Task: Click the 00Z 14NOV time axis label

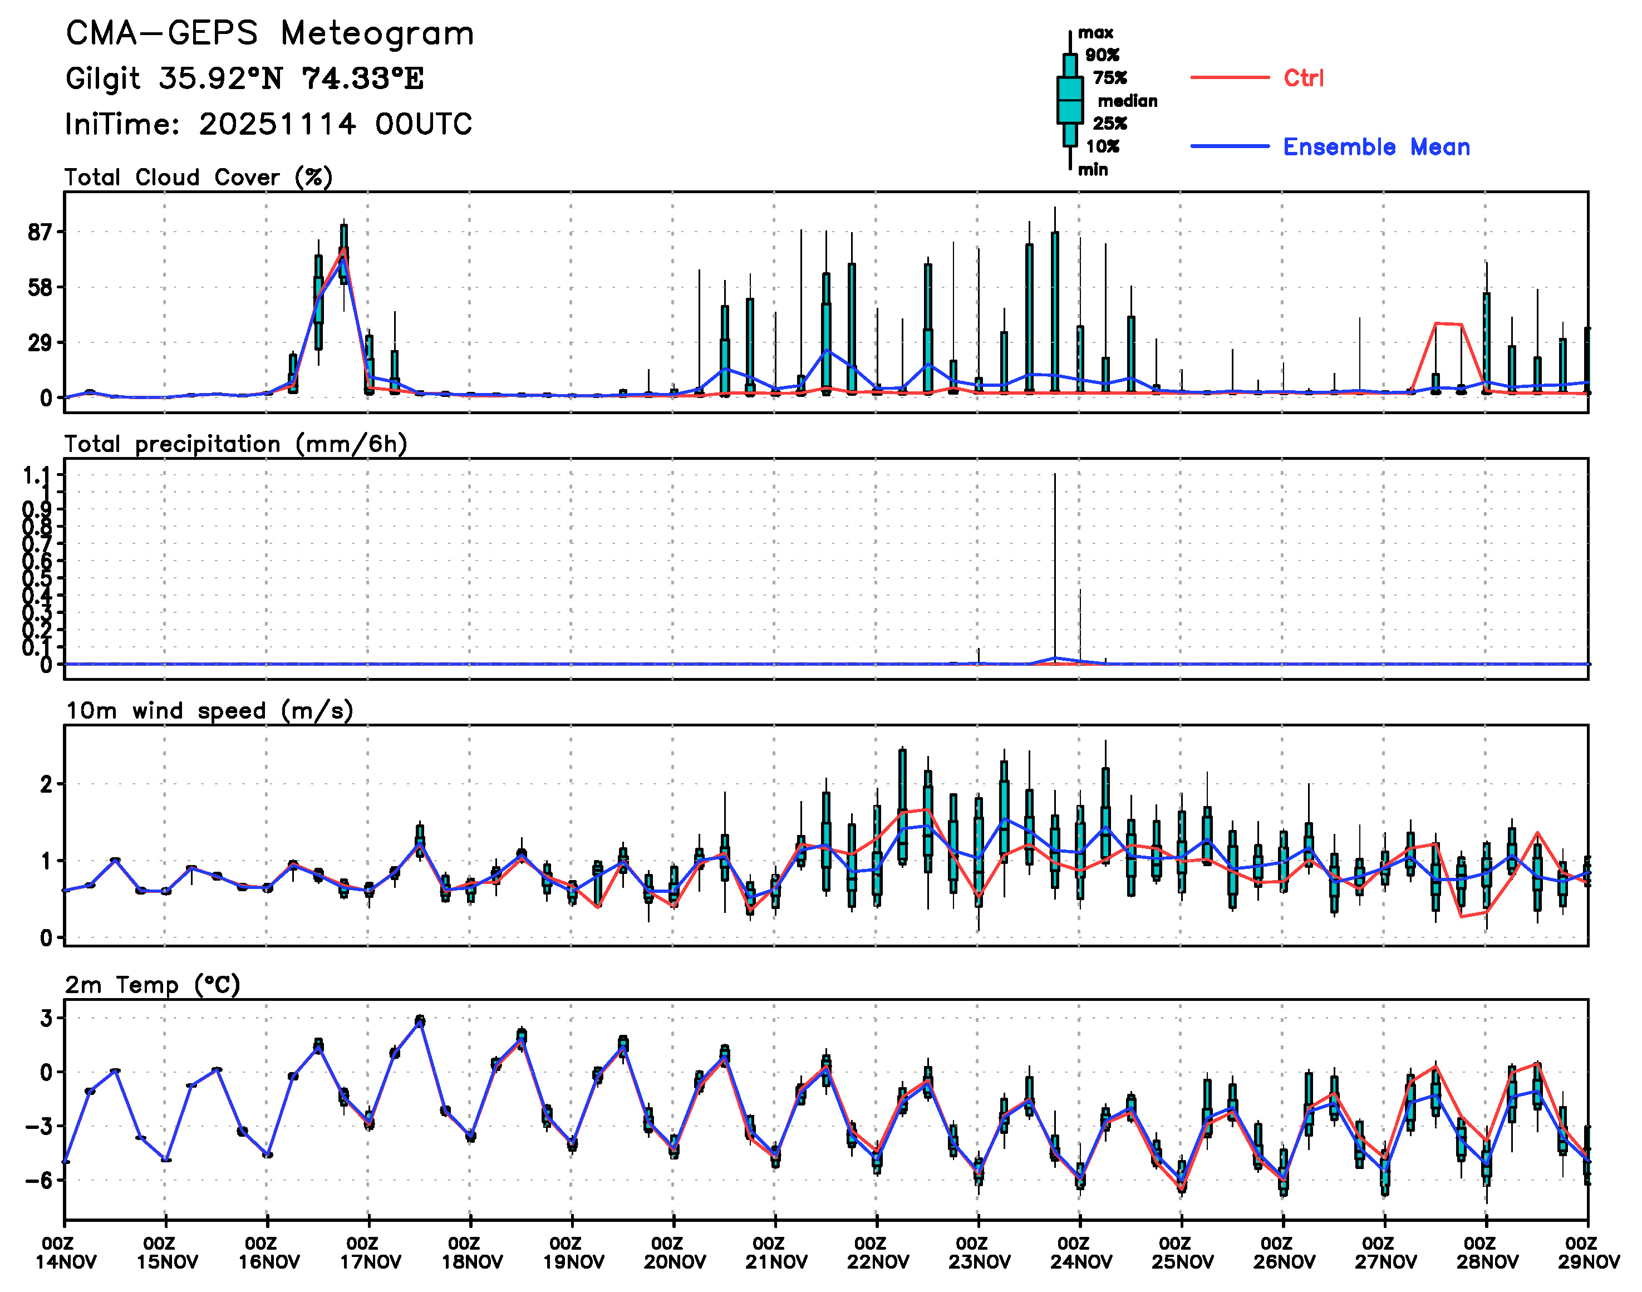Action: pyautogui.click(x=65, y=1252)
